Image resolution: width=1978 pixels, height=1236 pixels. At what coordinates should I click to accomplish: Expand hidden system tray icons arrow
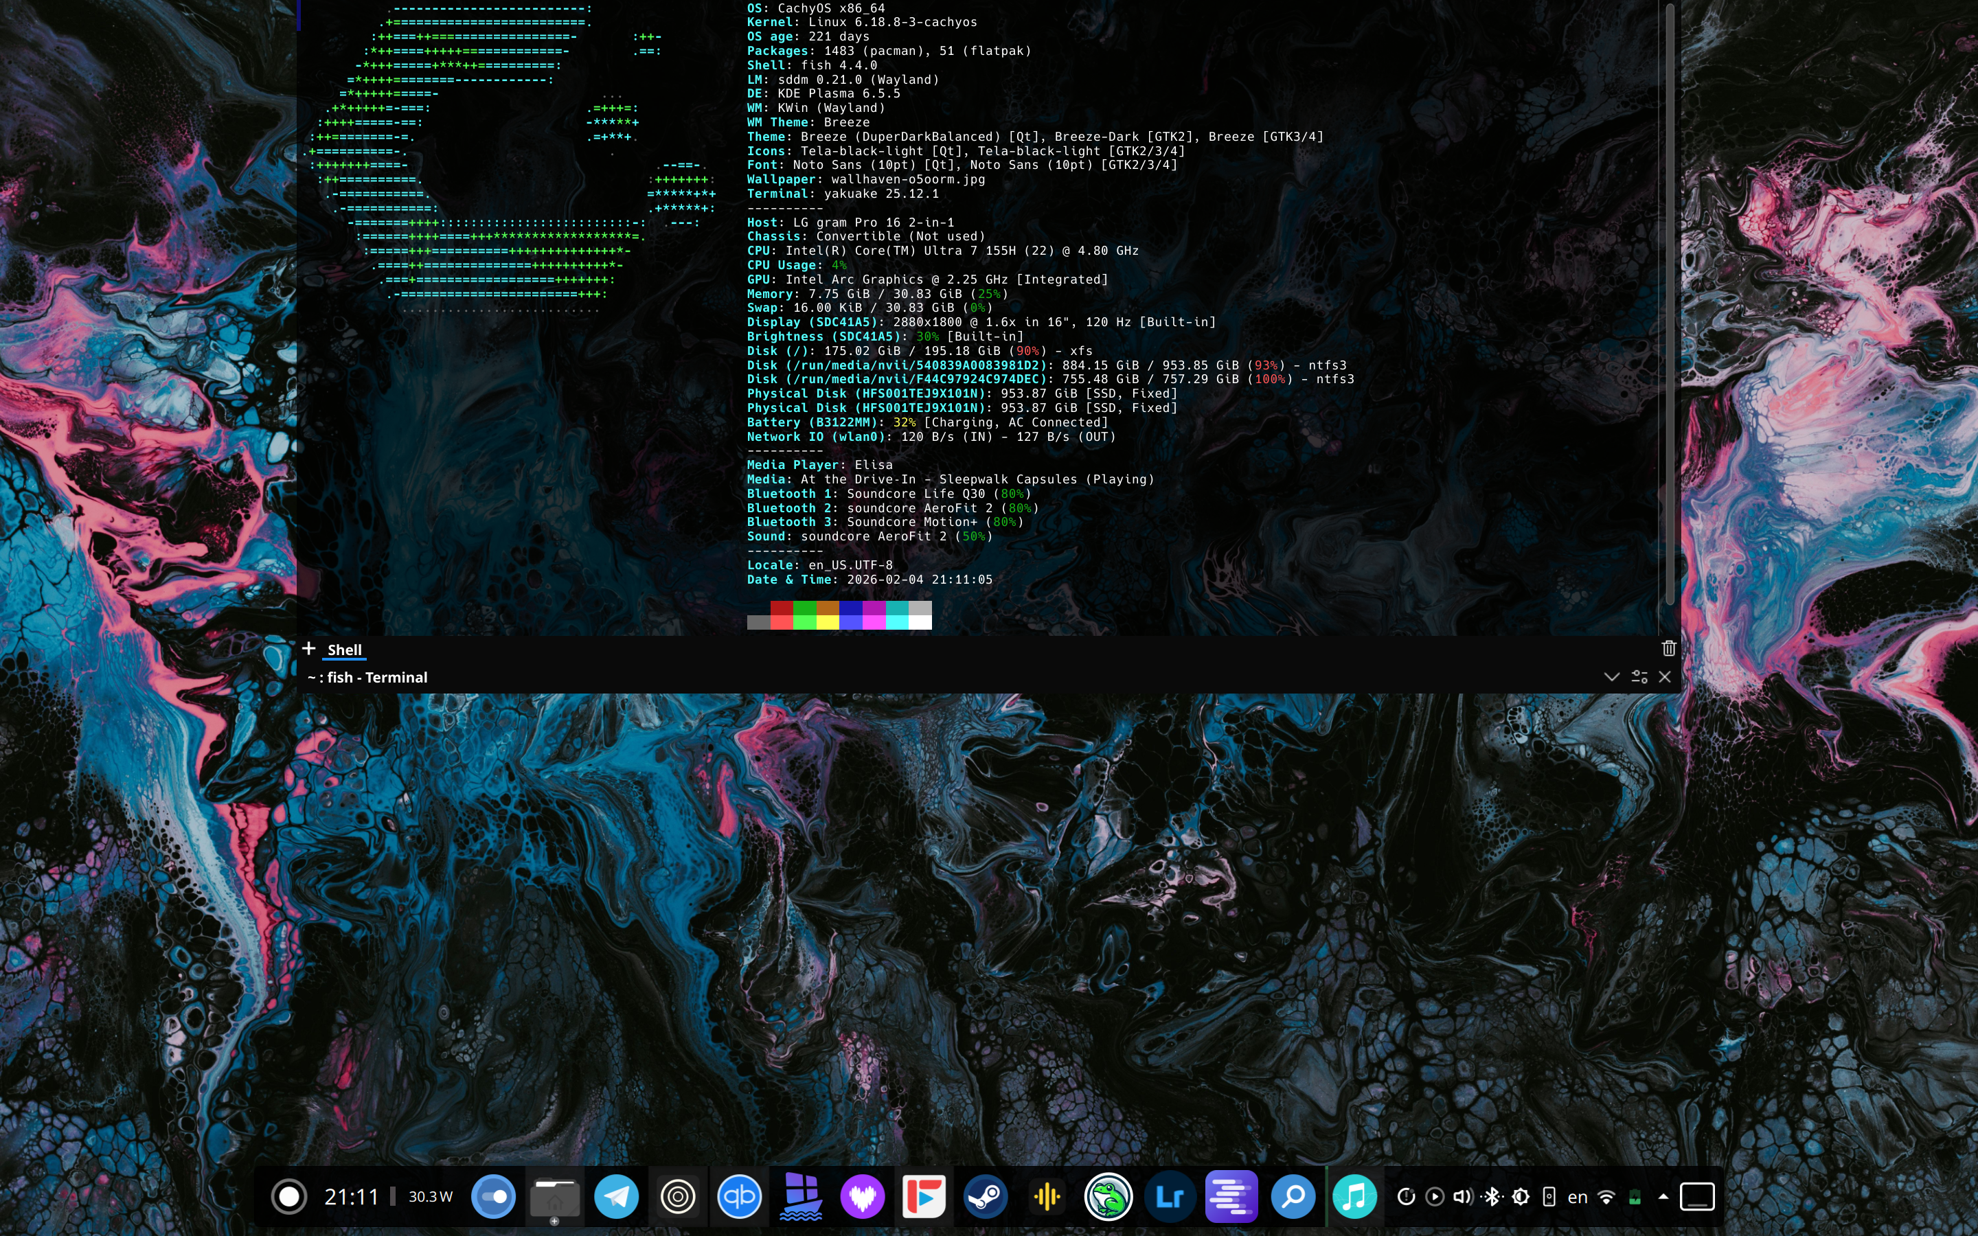[x=1663, y=1197]
